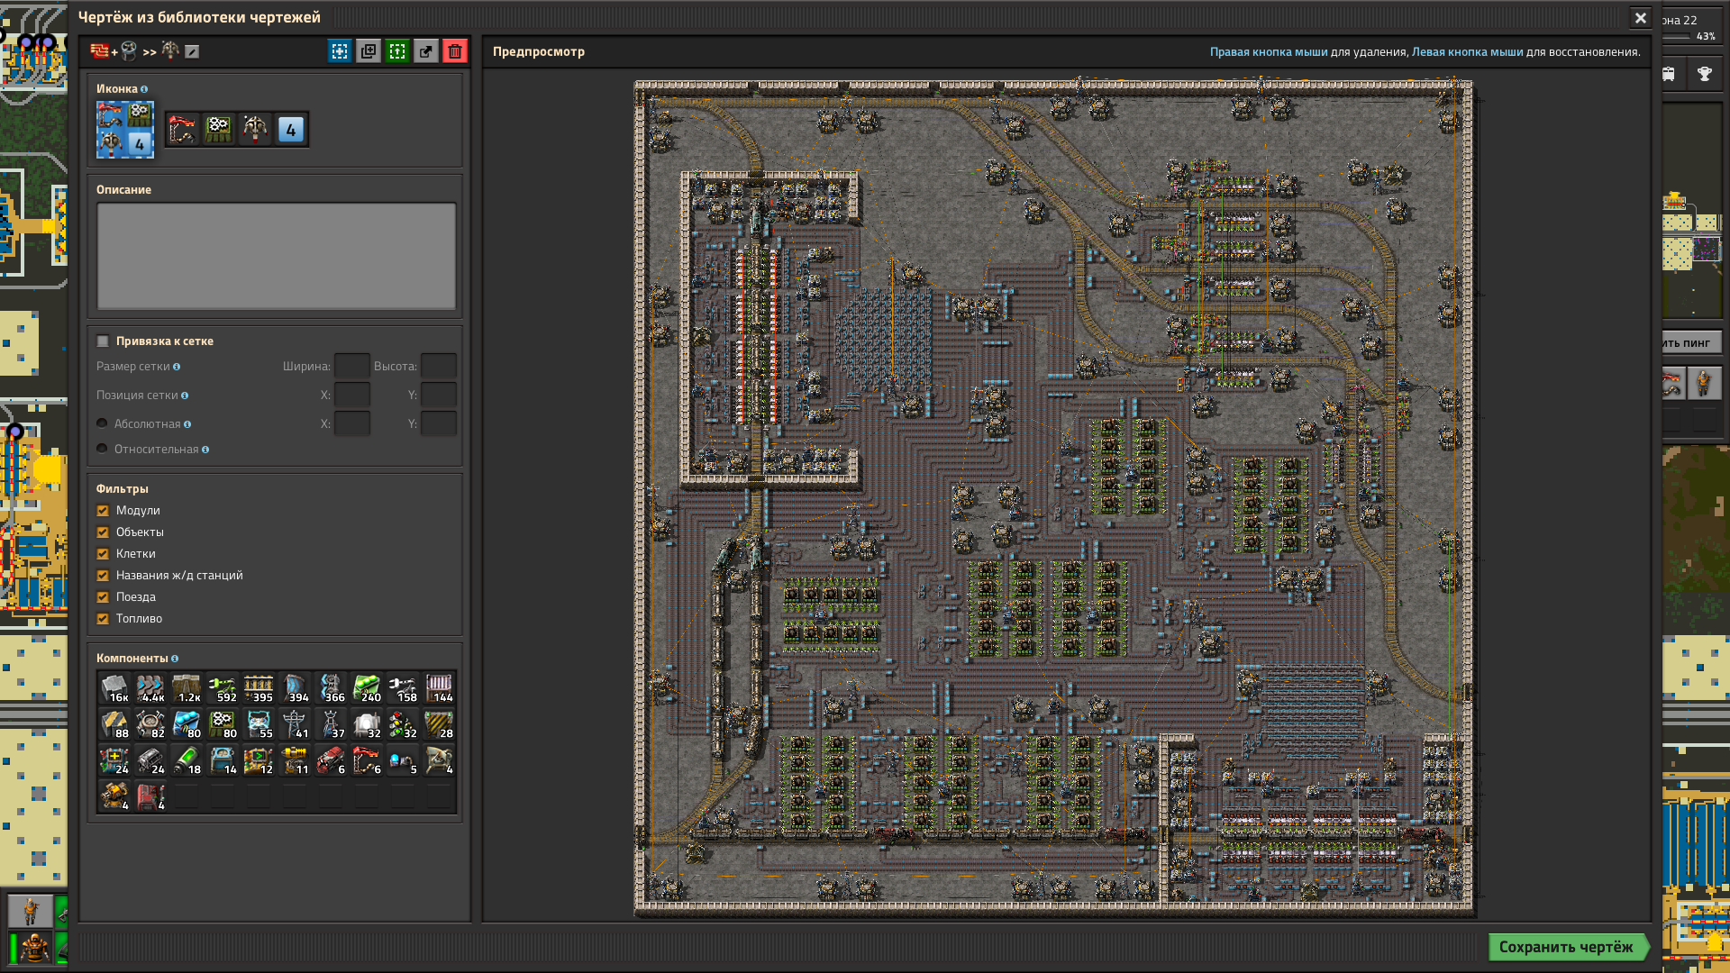Click the stone brick component with 16к

[114, 688]
